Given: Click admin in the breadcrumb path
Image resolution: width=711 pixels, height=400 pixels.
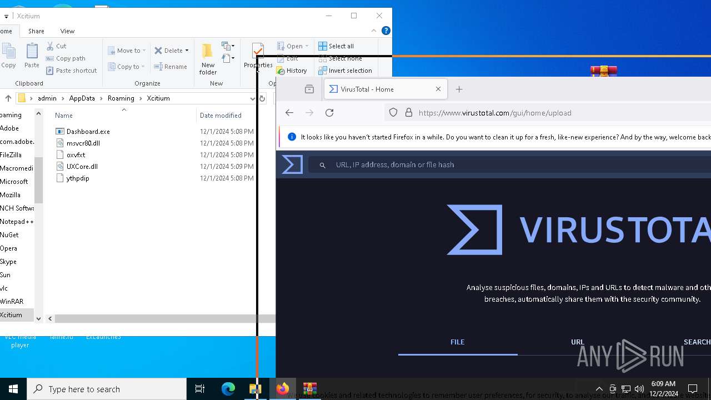Looking at the screenshot, I should pyautogui.click(x=47, y=98).
